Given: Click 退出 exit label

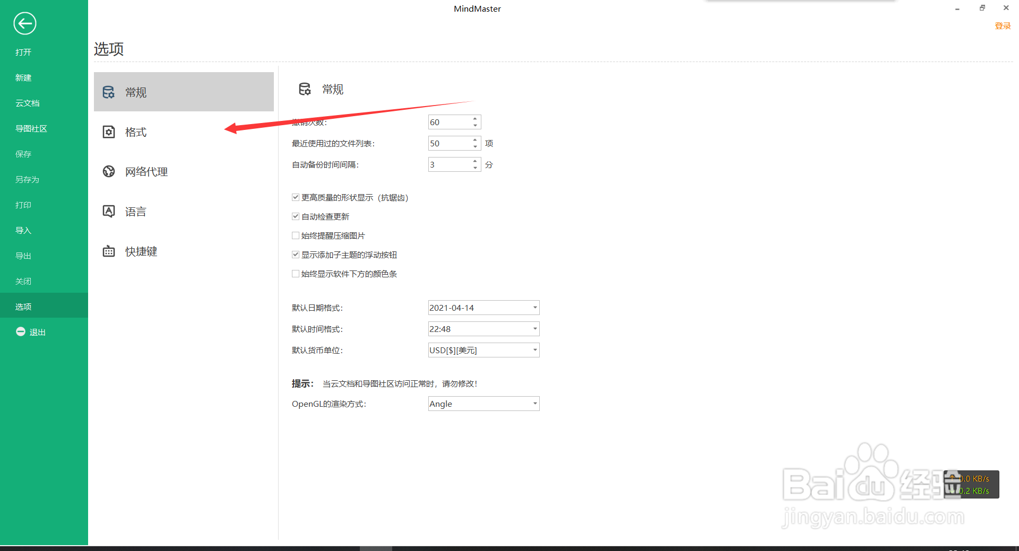Looking at the screenshot, I should pos(37,332).
